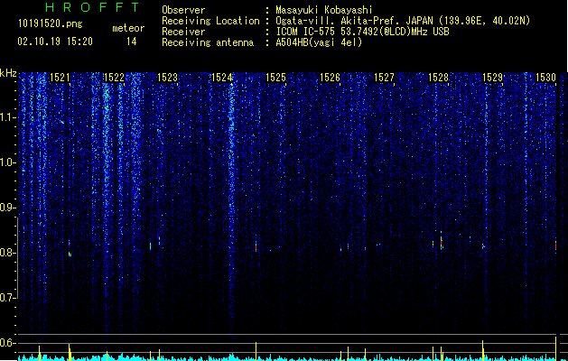
Task: Click the 1530 time marker
Action: (545, 78)
